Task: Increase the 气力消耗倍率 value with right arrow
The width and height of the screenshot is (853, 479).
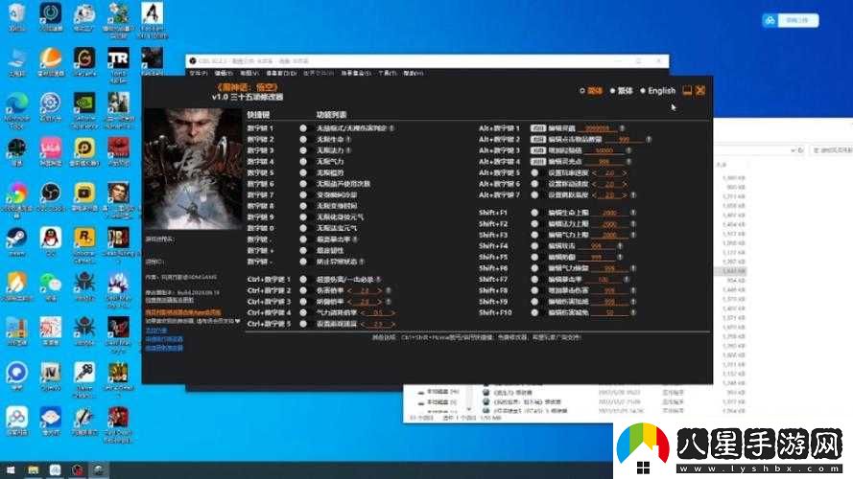Action: click(x=391, y=312)
